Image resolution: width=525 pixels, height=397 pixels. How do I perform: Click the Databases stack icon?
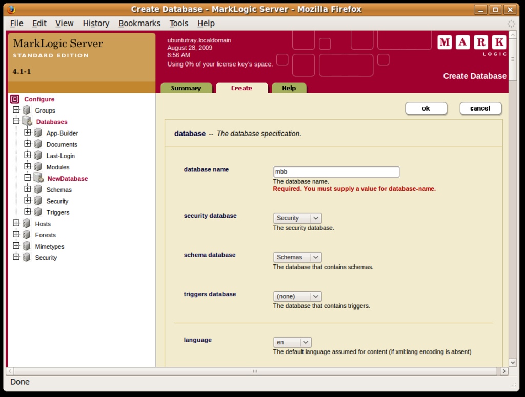[27, 121]
